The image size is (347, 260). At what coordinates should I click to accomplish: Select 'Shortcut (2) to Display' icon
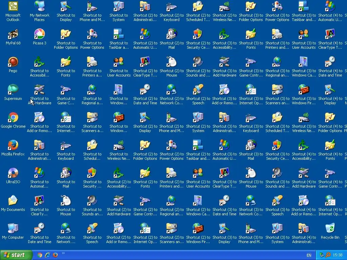coord(145,122)
